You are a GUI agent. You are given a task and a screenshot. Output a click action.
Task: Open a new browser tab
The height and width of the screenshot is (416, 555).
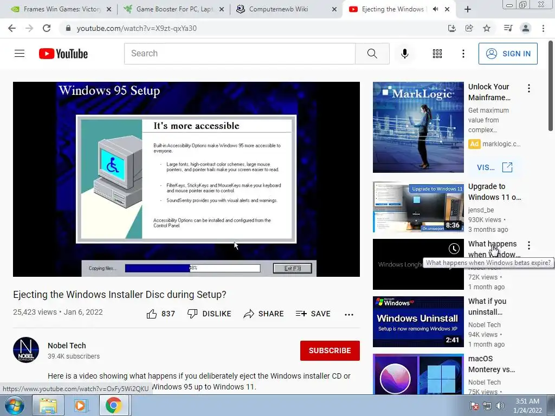tap(468, 10)
